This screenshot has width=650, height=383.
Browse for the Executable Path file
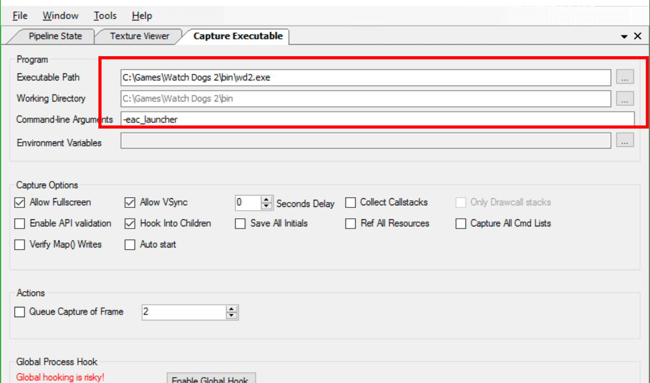click(625, 78)
